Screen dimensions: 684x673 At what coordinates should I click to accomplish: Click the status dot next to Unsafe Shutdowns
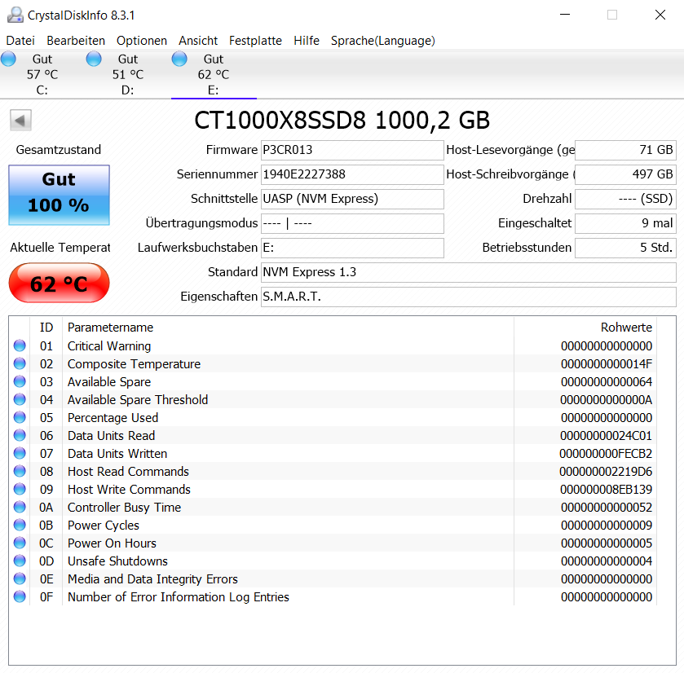click(20, 561)
